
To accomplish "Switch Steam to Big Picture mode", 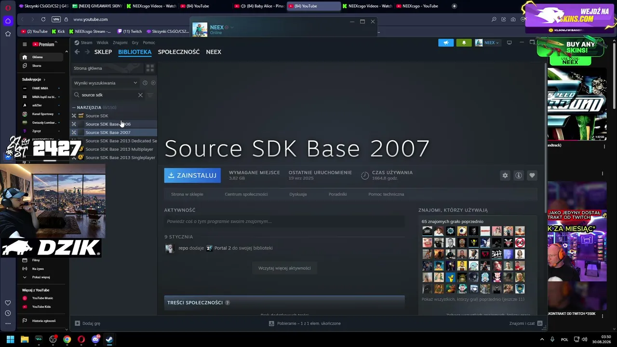I will (509, 42).
